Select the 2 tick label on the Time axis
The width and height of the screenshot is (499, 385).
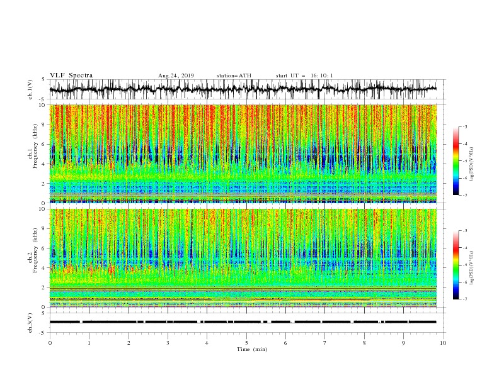pyautogui.click(x=129, y=343)
